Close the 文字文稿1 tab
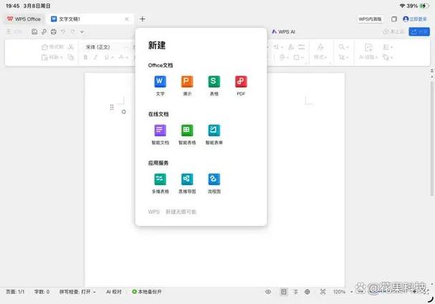 point(127,19)
